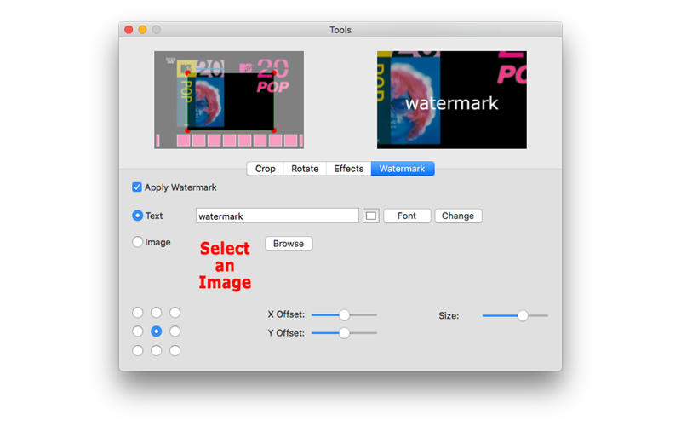Switch to the Effects tab

click(x=348, y=169)
